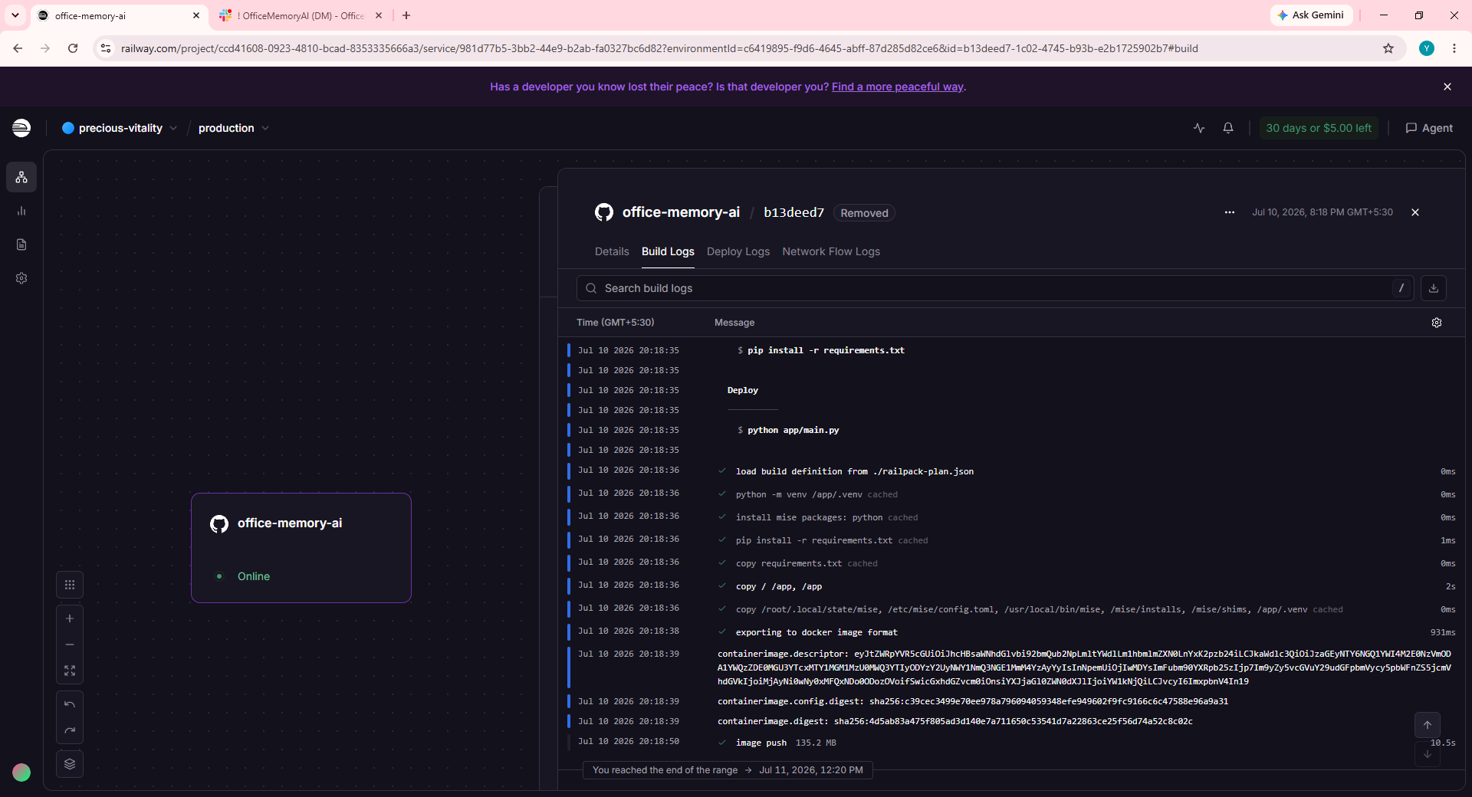The image size is (1472, 797).
Task: Click the 'exporting to docker image format' row
Action: pyautogui.click(x=1011, y=632)
